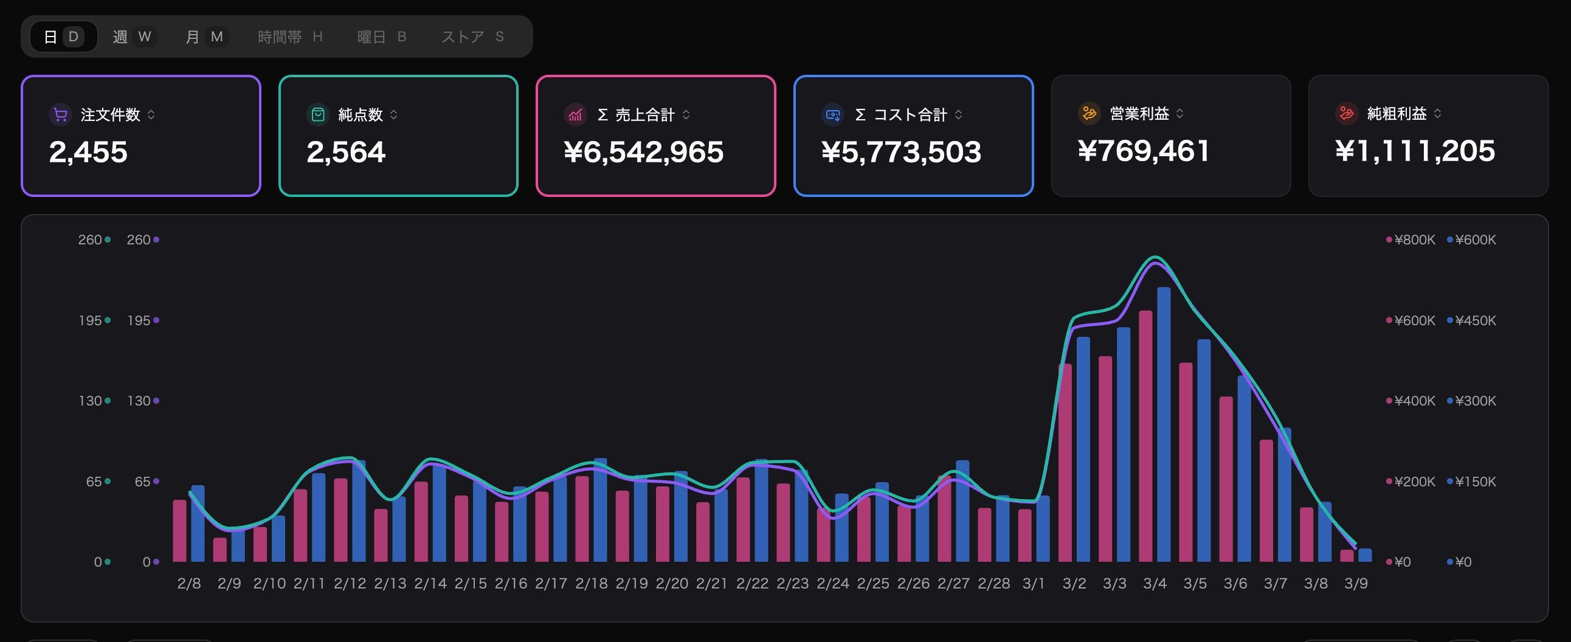1571x642 pixels.
Task: Click the red icon on 純粗利益 card
Action: click(1347, 114)
